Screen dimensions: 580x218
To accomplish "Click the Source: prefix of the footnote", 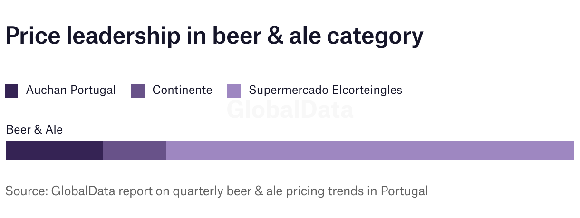I will point(26,191).
